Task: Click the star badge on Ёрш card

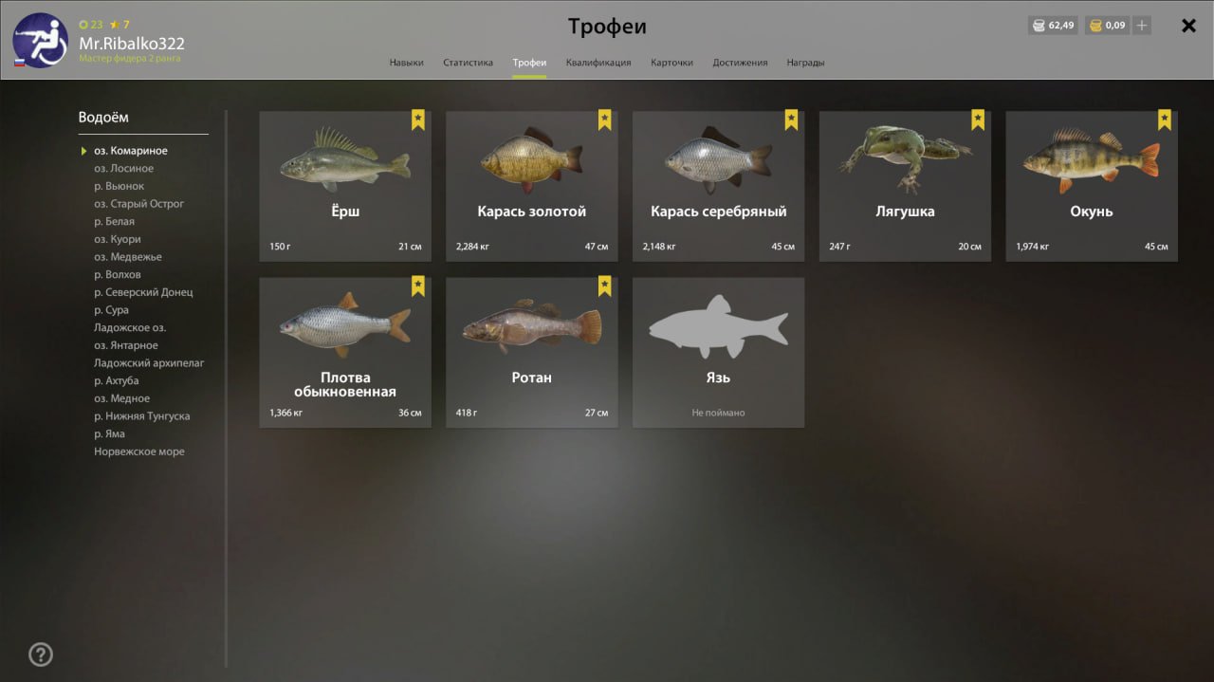Action: click(418, 120)
